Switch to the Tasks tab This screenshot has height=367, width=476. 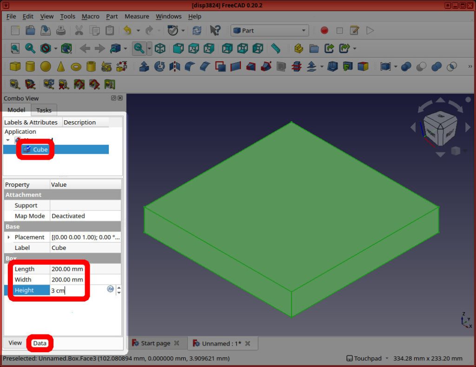click(x=44, y=110)
